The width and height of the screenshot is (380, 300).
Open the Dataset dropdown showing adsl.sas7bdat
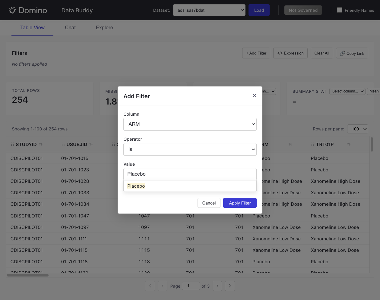pos(209,10)
